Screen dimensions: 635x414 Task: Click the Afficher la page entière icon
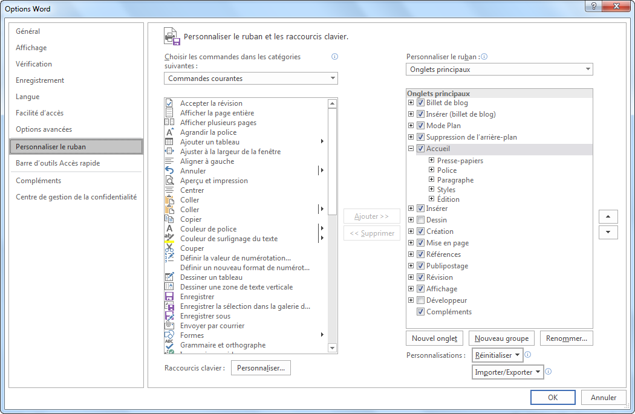click(x=169, y=113)
